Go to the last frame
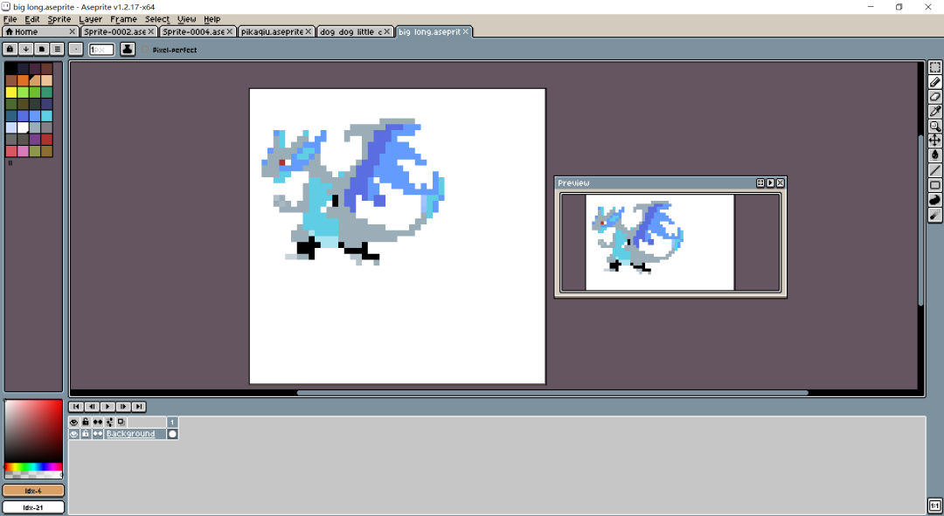The image size is (944, 516). click(x=138, y=407)
